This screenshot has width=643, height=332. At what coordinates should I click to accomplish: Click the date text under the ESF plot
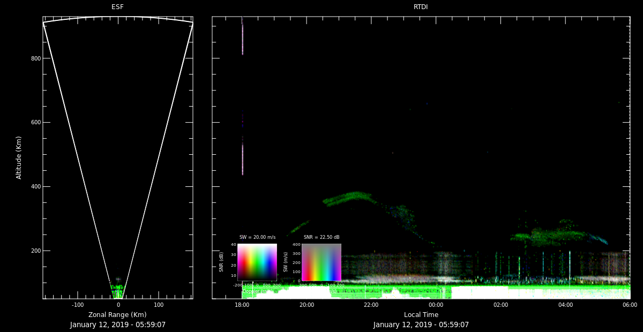click(117, 325)
